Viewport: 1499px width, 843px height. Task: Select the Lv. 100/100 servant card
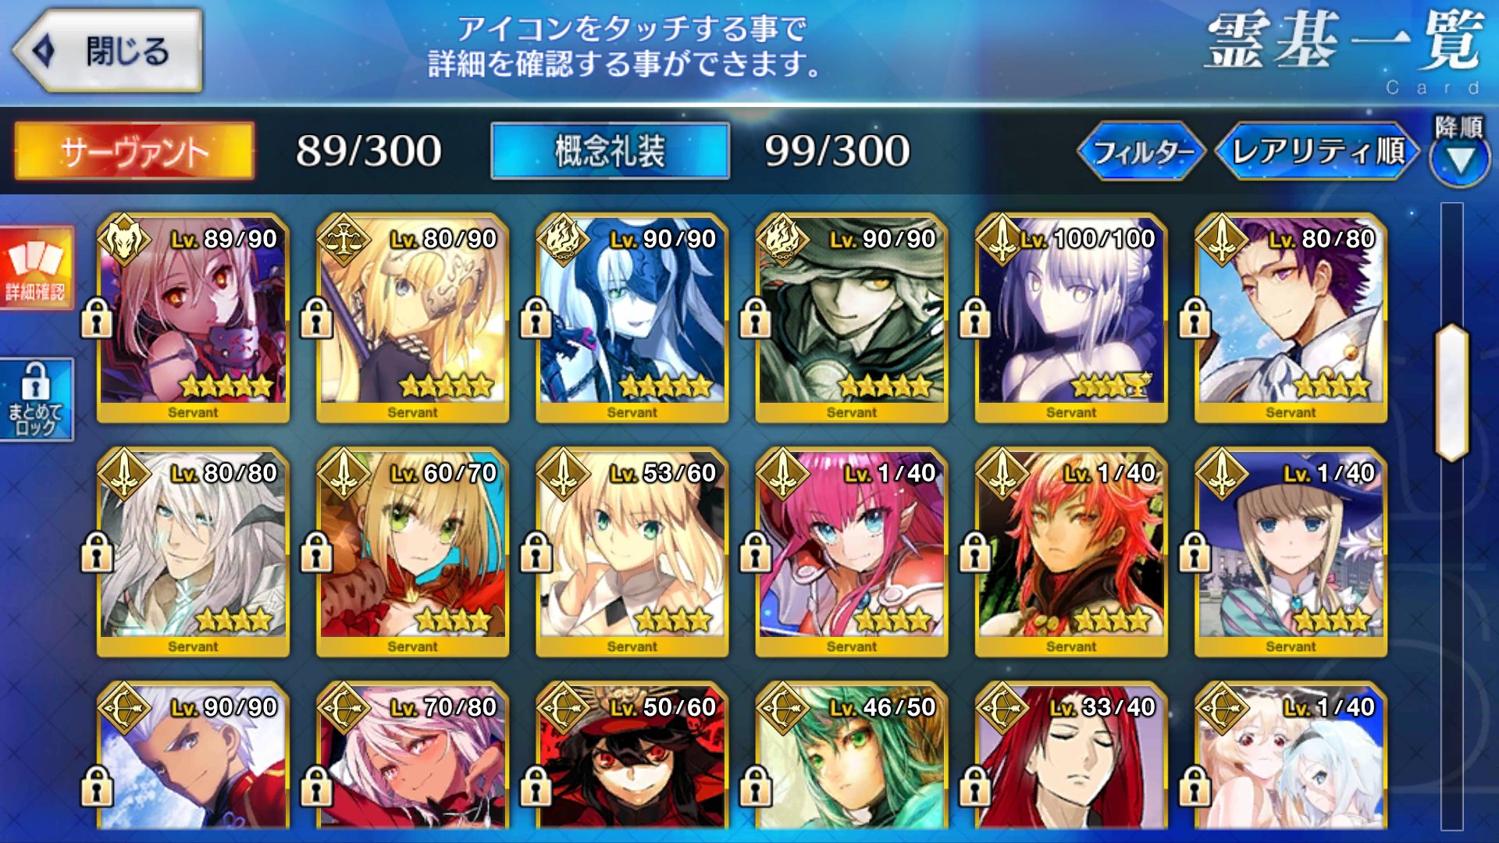[1071, 318]
